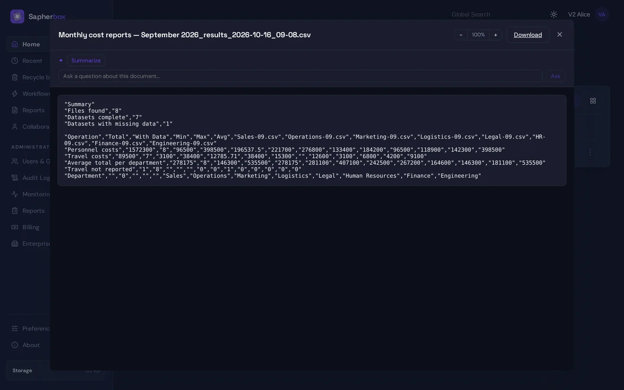624x390 pixels.
Task: Click the Recycle bin trash icon
Action: 15,77
